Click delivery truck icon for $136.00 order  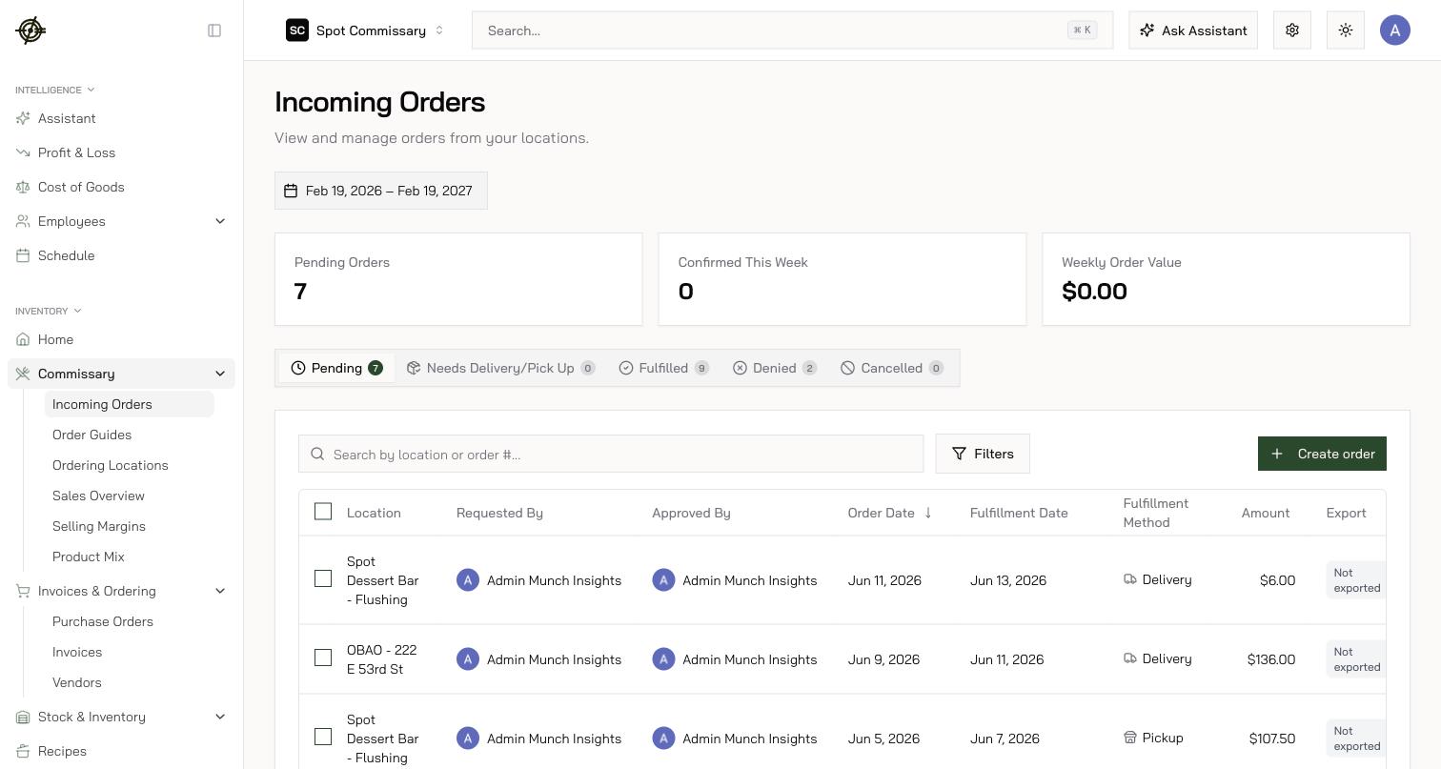tap(1130, 658)
